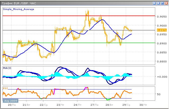Screen dimensions: 169x109
Task: Click the RSI 50 scale label
Action: coord(158,94)
